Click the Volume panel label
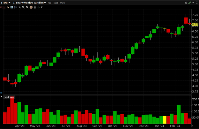The image size is (199, 129). pyautogui.click(x=9, y=97)
